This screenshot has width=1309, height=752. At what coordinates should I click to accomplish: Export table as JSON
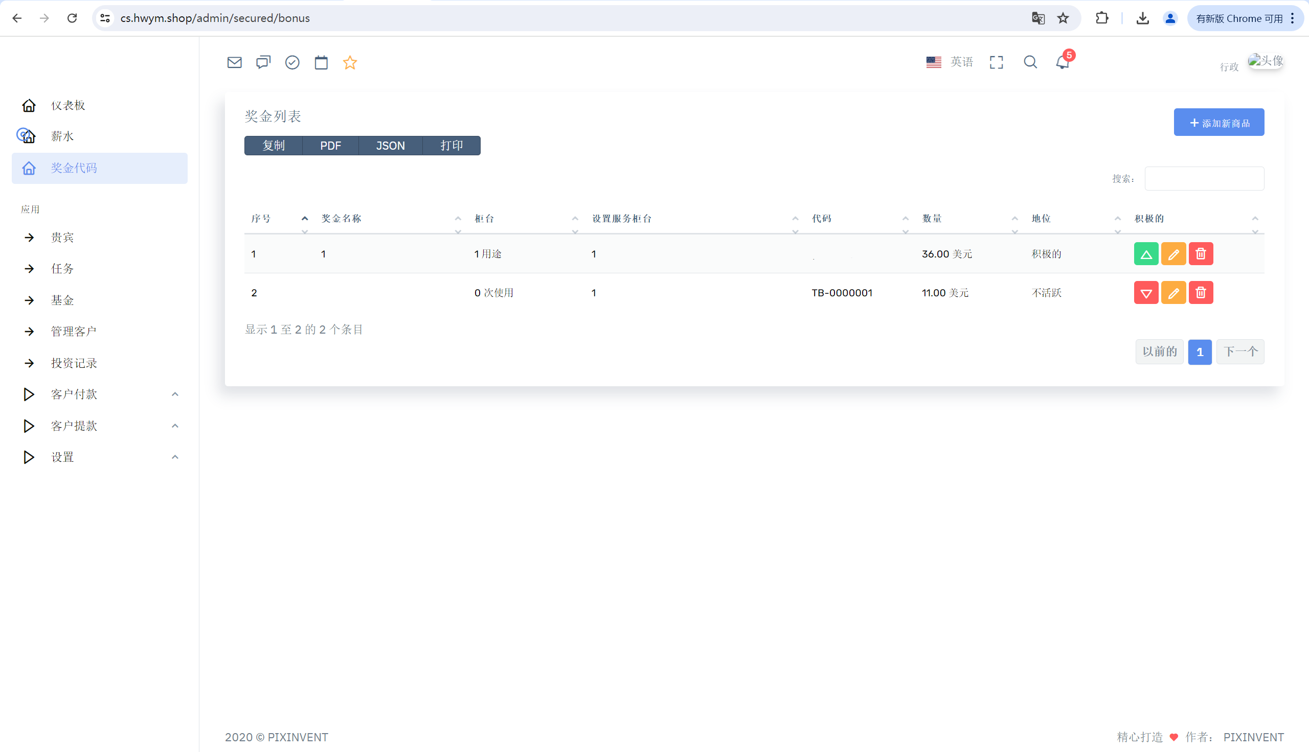[x=390, y=146]
